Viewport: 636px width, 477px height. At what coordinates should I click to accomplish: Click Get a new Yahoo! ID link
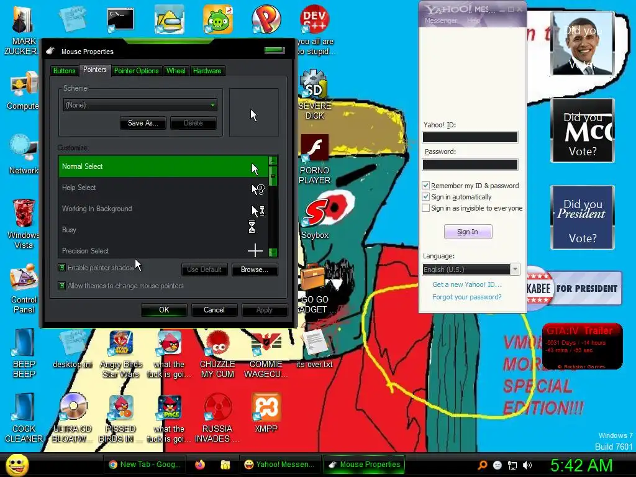[467, 284]
